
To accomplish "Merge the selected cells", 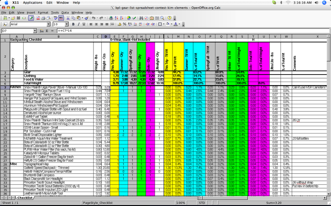I will click(x=112, y=24).
